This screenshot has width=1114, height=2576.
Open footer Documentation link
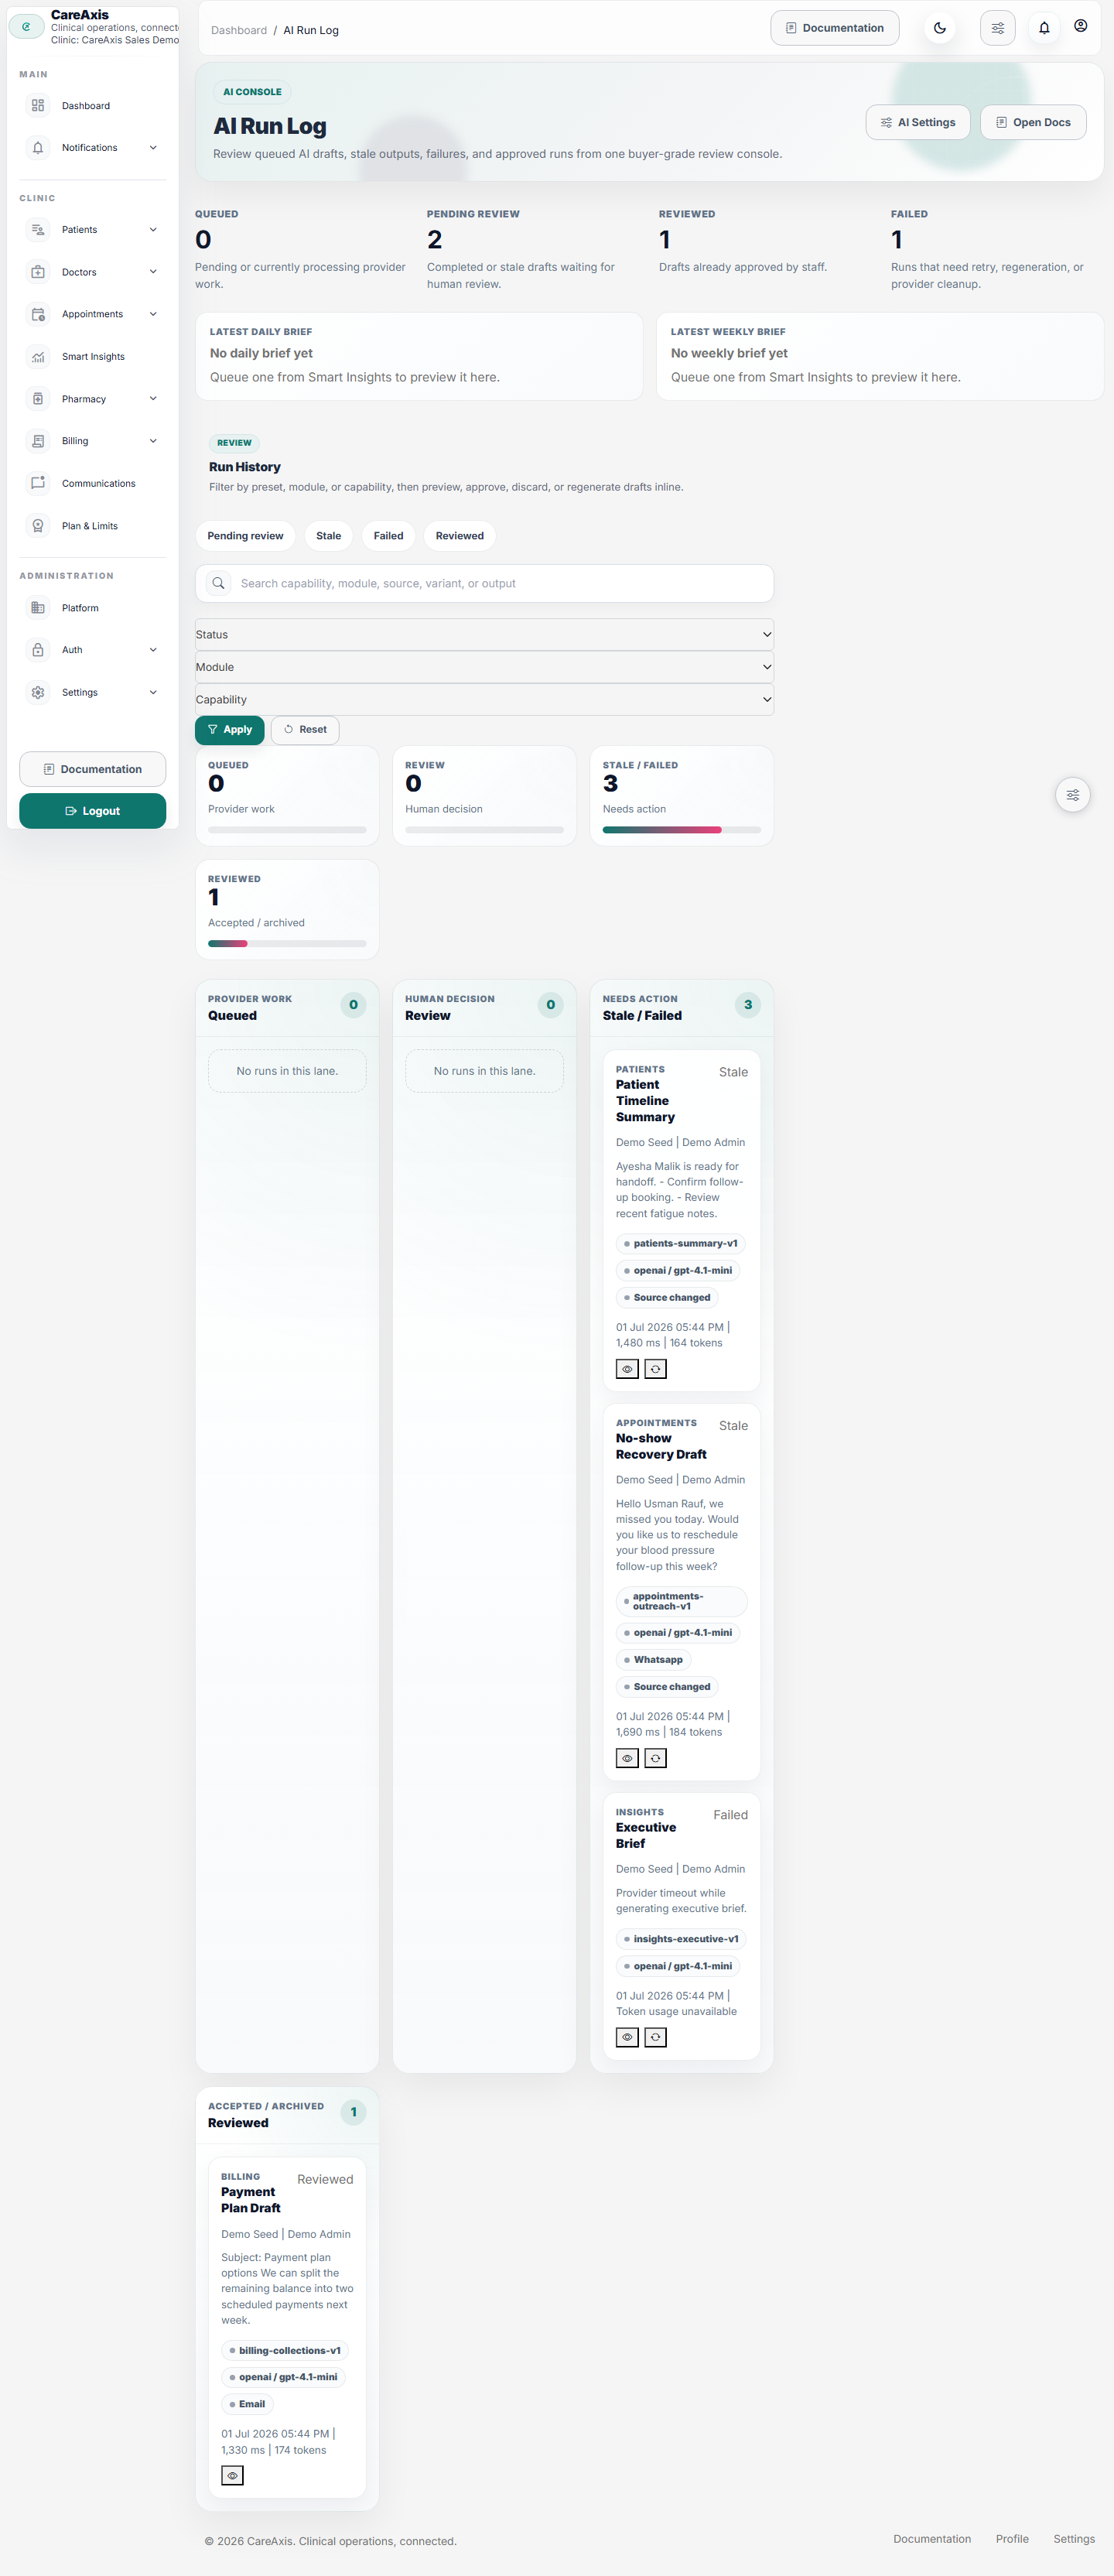932,2539
